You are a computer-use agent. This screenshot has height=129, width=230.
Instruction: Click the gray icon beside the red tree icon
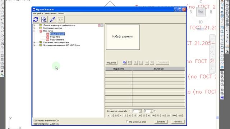[x=102, y=25]
